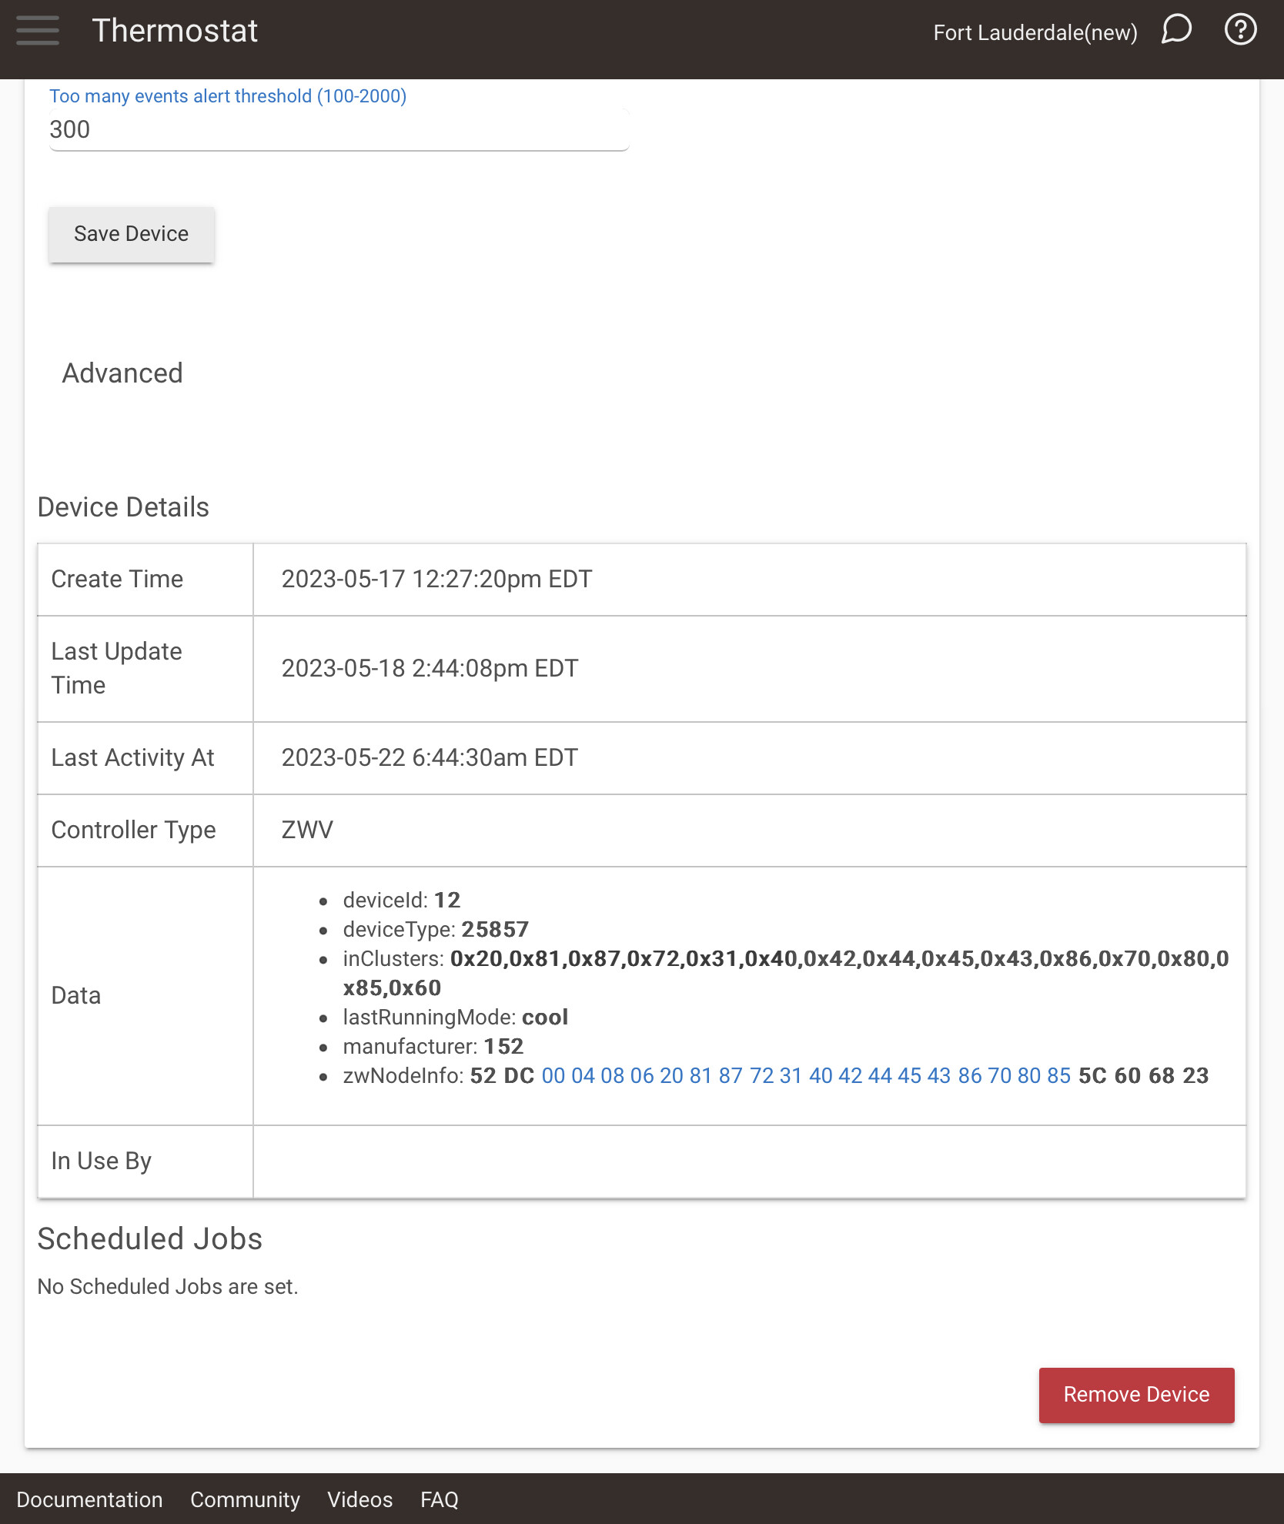Open the FAQ footer link
Image resolution: width=1284 pixels, height=1524 pixels.
[x=439, y=1499]
